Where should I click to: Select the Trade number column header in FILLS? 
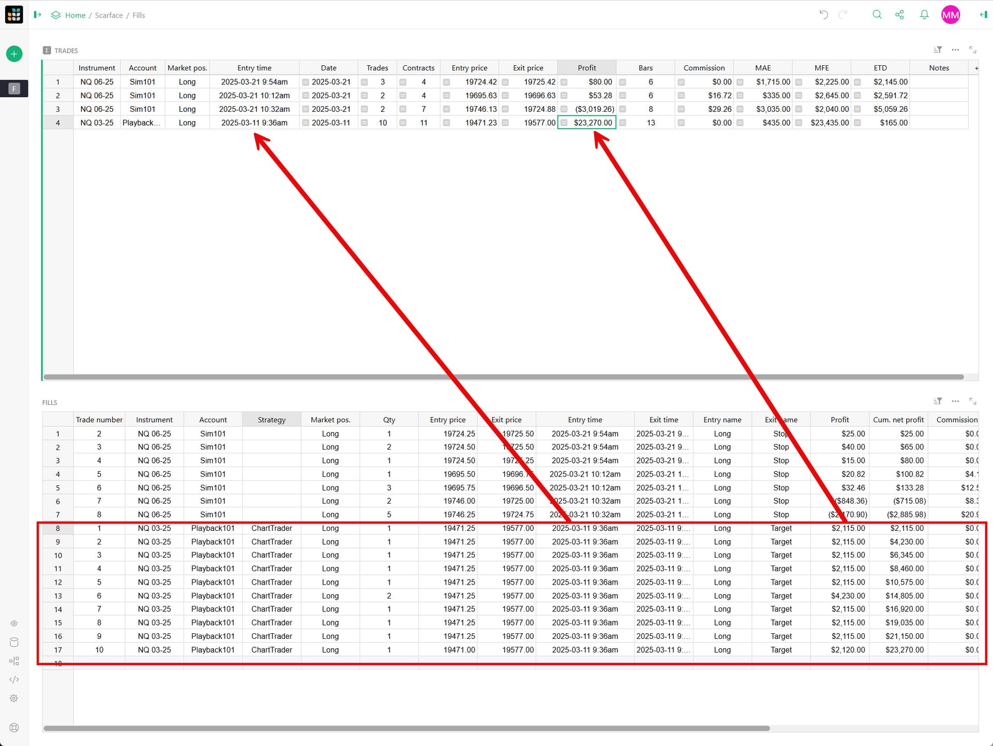click(x=99, y=420)
